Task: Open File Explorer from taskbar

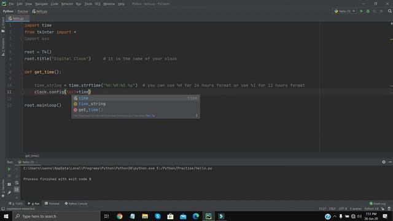Action: (x=145, y=216)
